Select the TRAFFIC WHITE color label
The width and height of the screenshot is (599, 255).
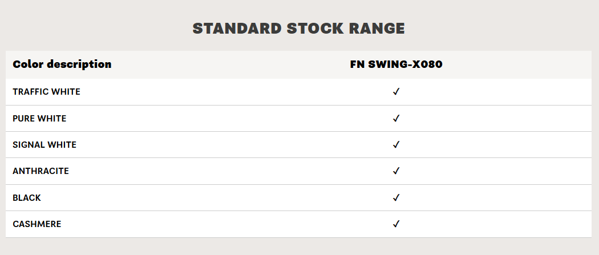pyautogui.click(x=46, y=92)
